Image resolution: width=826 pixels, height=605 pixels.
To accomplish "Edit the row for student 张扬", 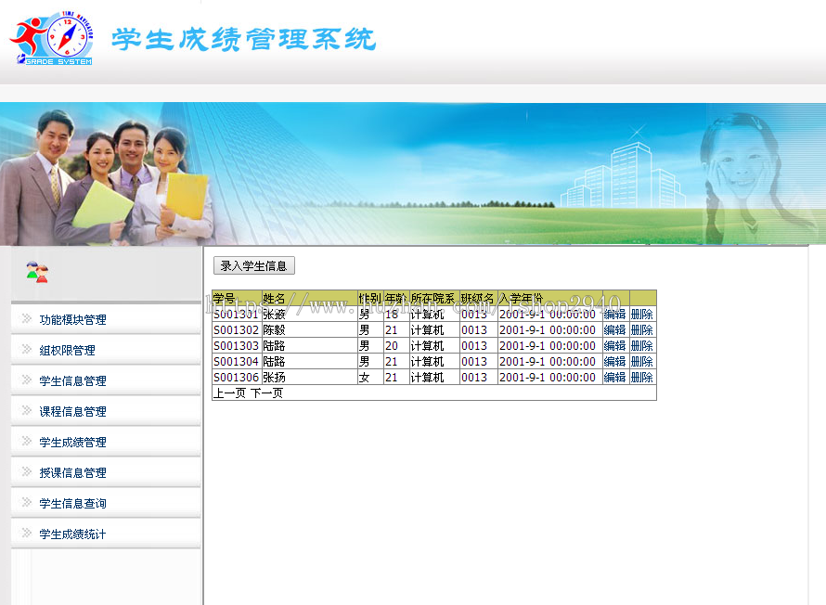I will [614, 378].
